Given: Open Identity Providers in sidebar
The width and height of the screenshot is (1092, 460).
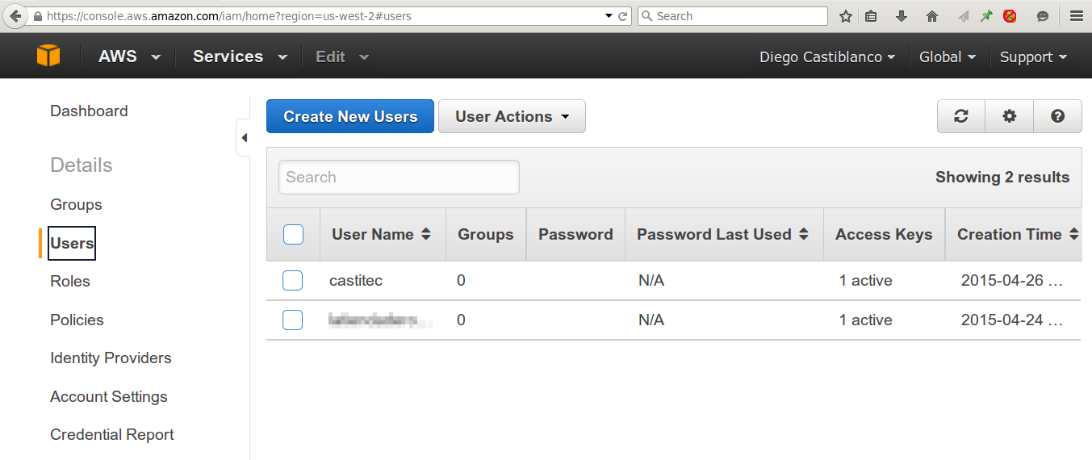Looking at the screenshot, I should 111,358.
